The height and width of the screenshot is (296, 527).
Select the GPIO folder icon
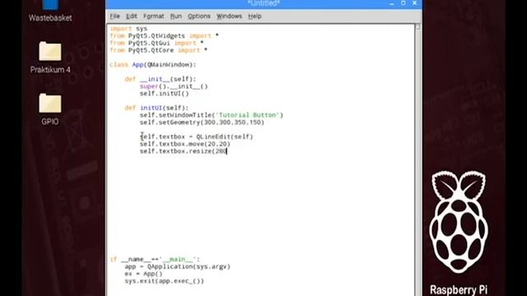point(50,103)
